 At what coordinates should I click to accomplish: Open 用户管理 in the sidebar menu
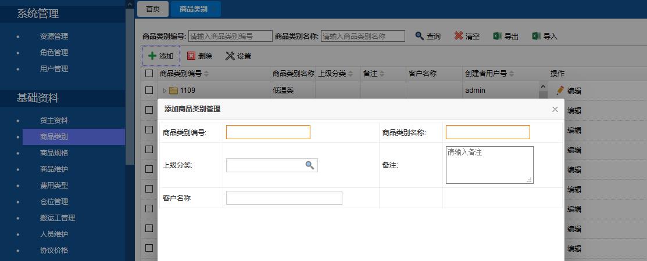click(x=54, y=68)
